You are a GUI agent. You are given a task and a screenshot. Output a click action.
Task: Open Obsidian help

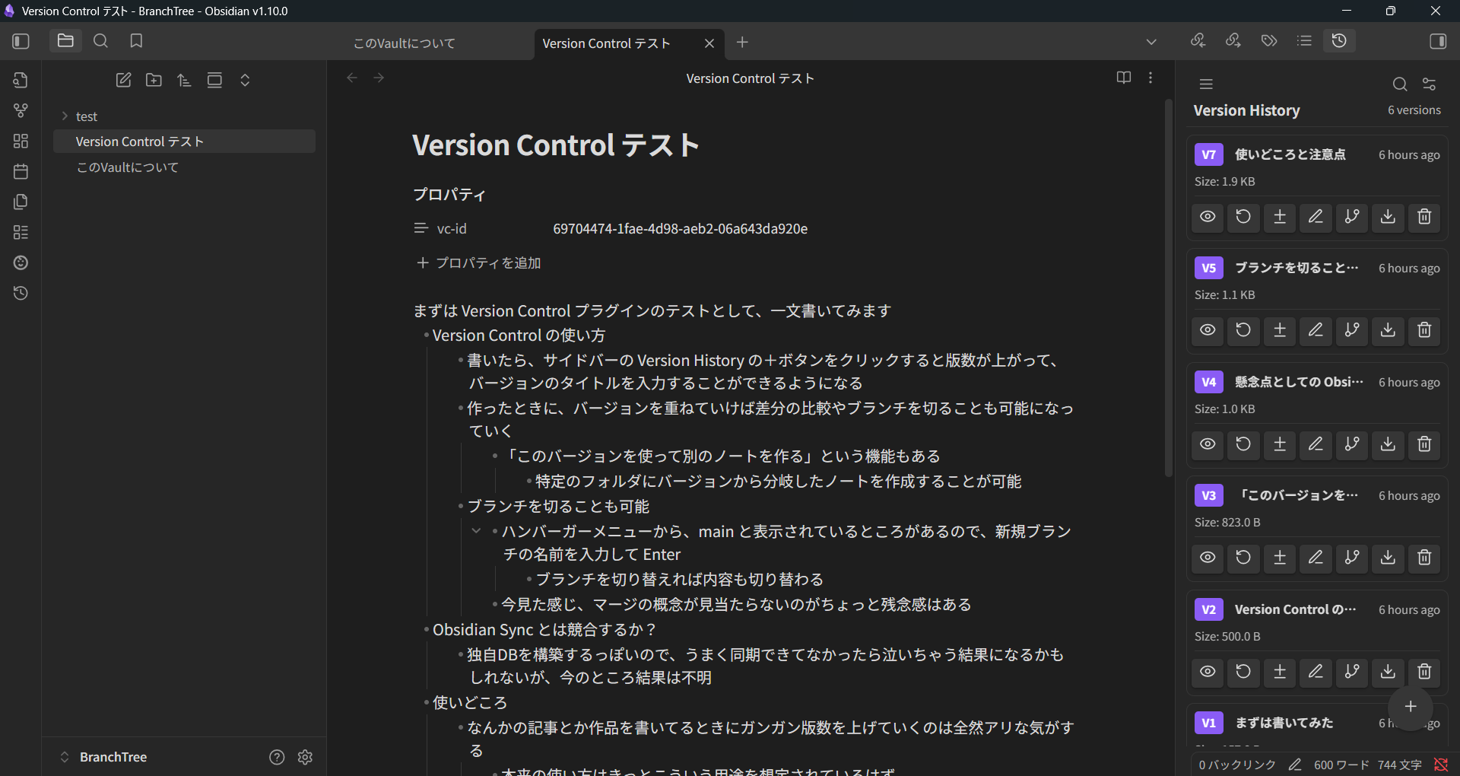coord(277,757)
